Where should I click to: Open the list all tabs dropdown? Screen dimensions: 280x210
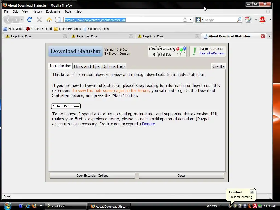coord(269,36)
